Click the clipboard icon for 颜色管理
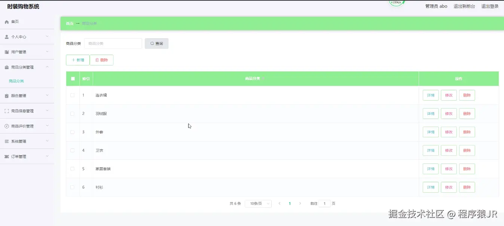This screenshot has height=226, width=504. (7, 96)
